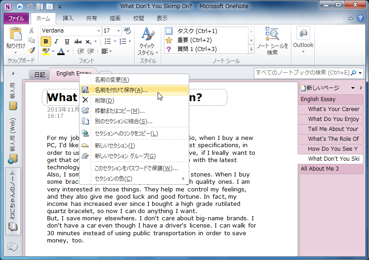Apply the font color button
The width and height of the screenshot is (369, 260).
[61, 51]
